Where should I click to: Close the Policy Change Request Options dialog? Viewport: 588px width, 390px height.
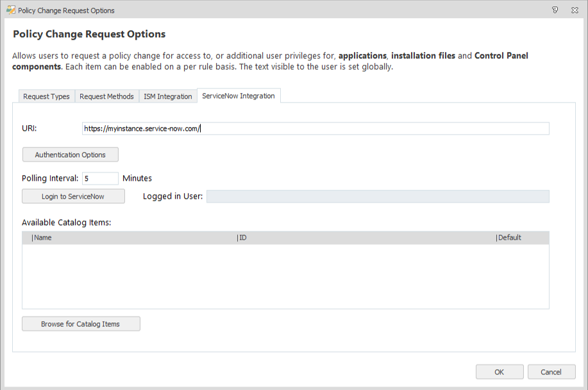[575, 10]
